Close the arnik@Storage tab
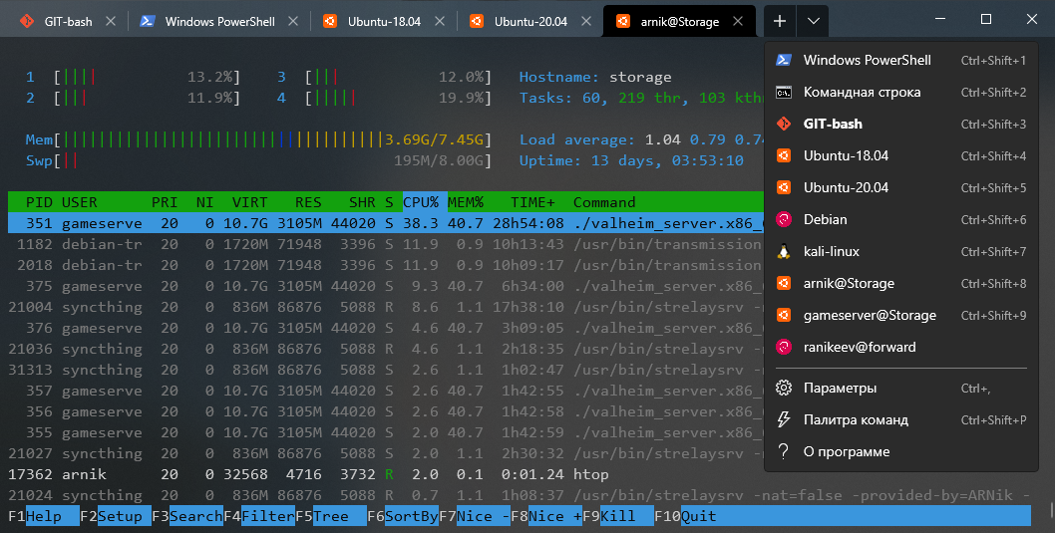Viewport: 1055px width, 533px height. (x=738, y=21)
